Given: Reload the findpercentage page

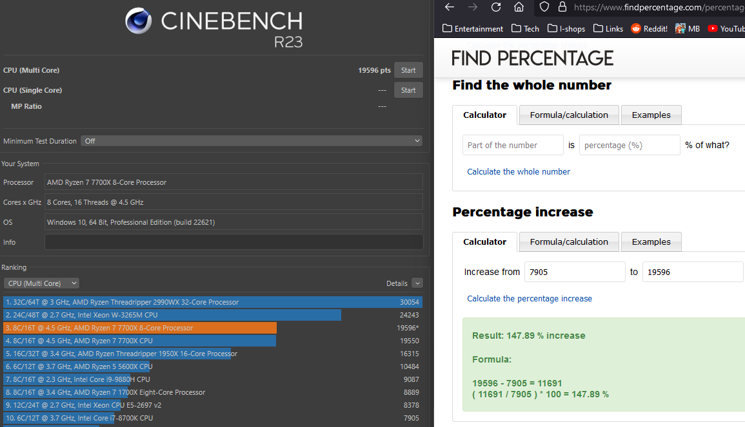Looking at the screenshot, I should tap(496, 7).
